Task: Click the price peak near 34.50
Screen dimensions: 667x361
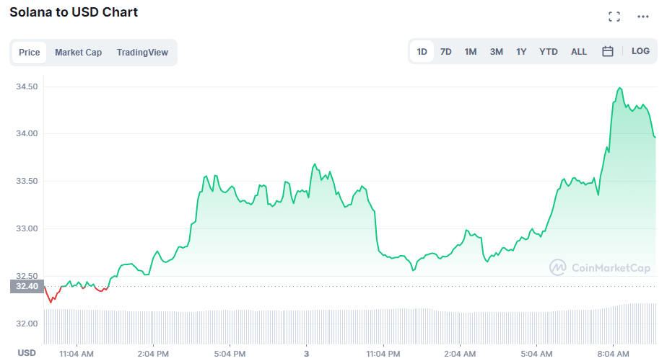Action: click(x=619, y=89)
